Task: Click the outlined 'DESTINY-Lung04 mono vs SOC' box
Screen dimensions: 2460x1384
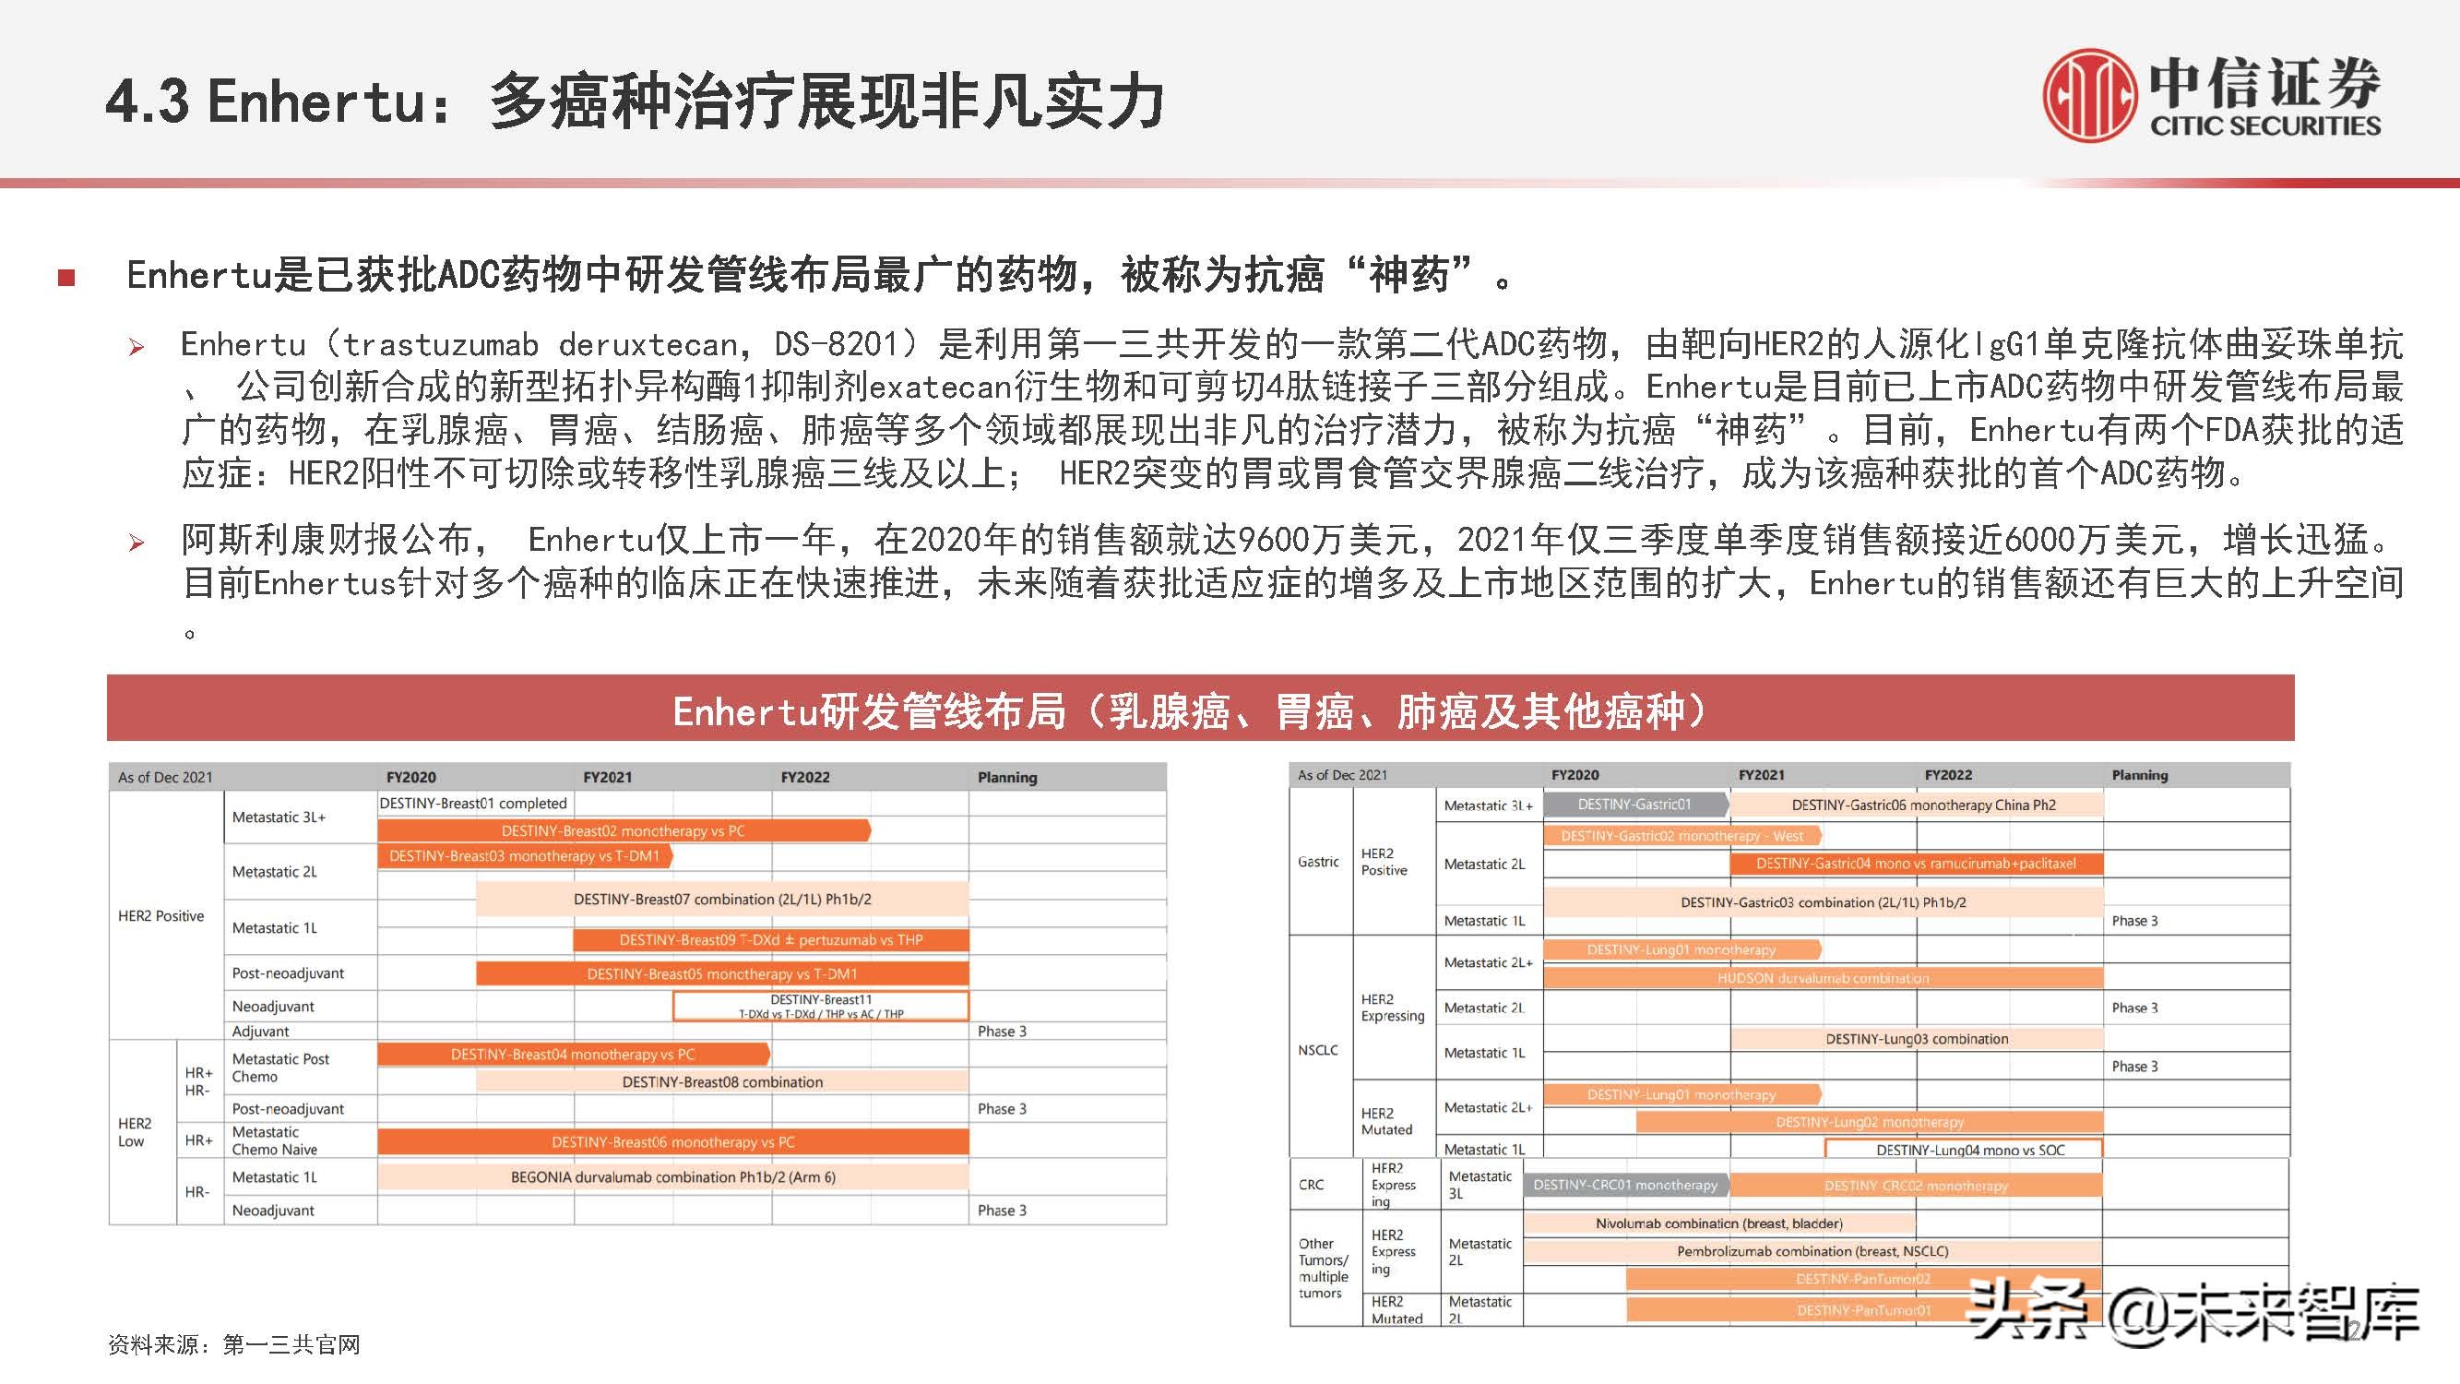Action: [x=1965, y=1149]
